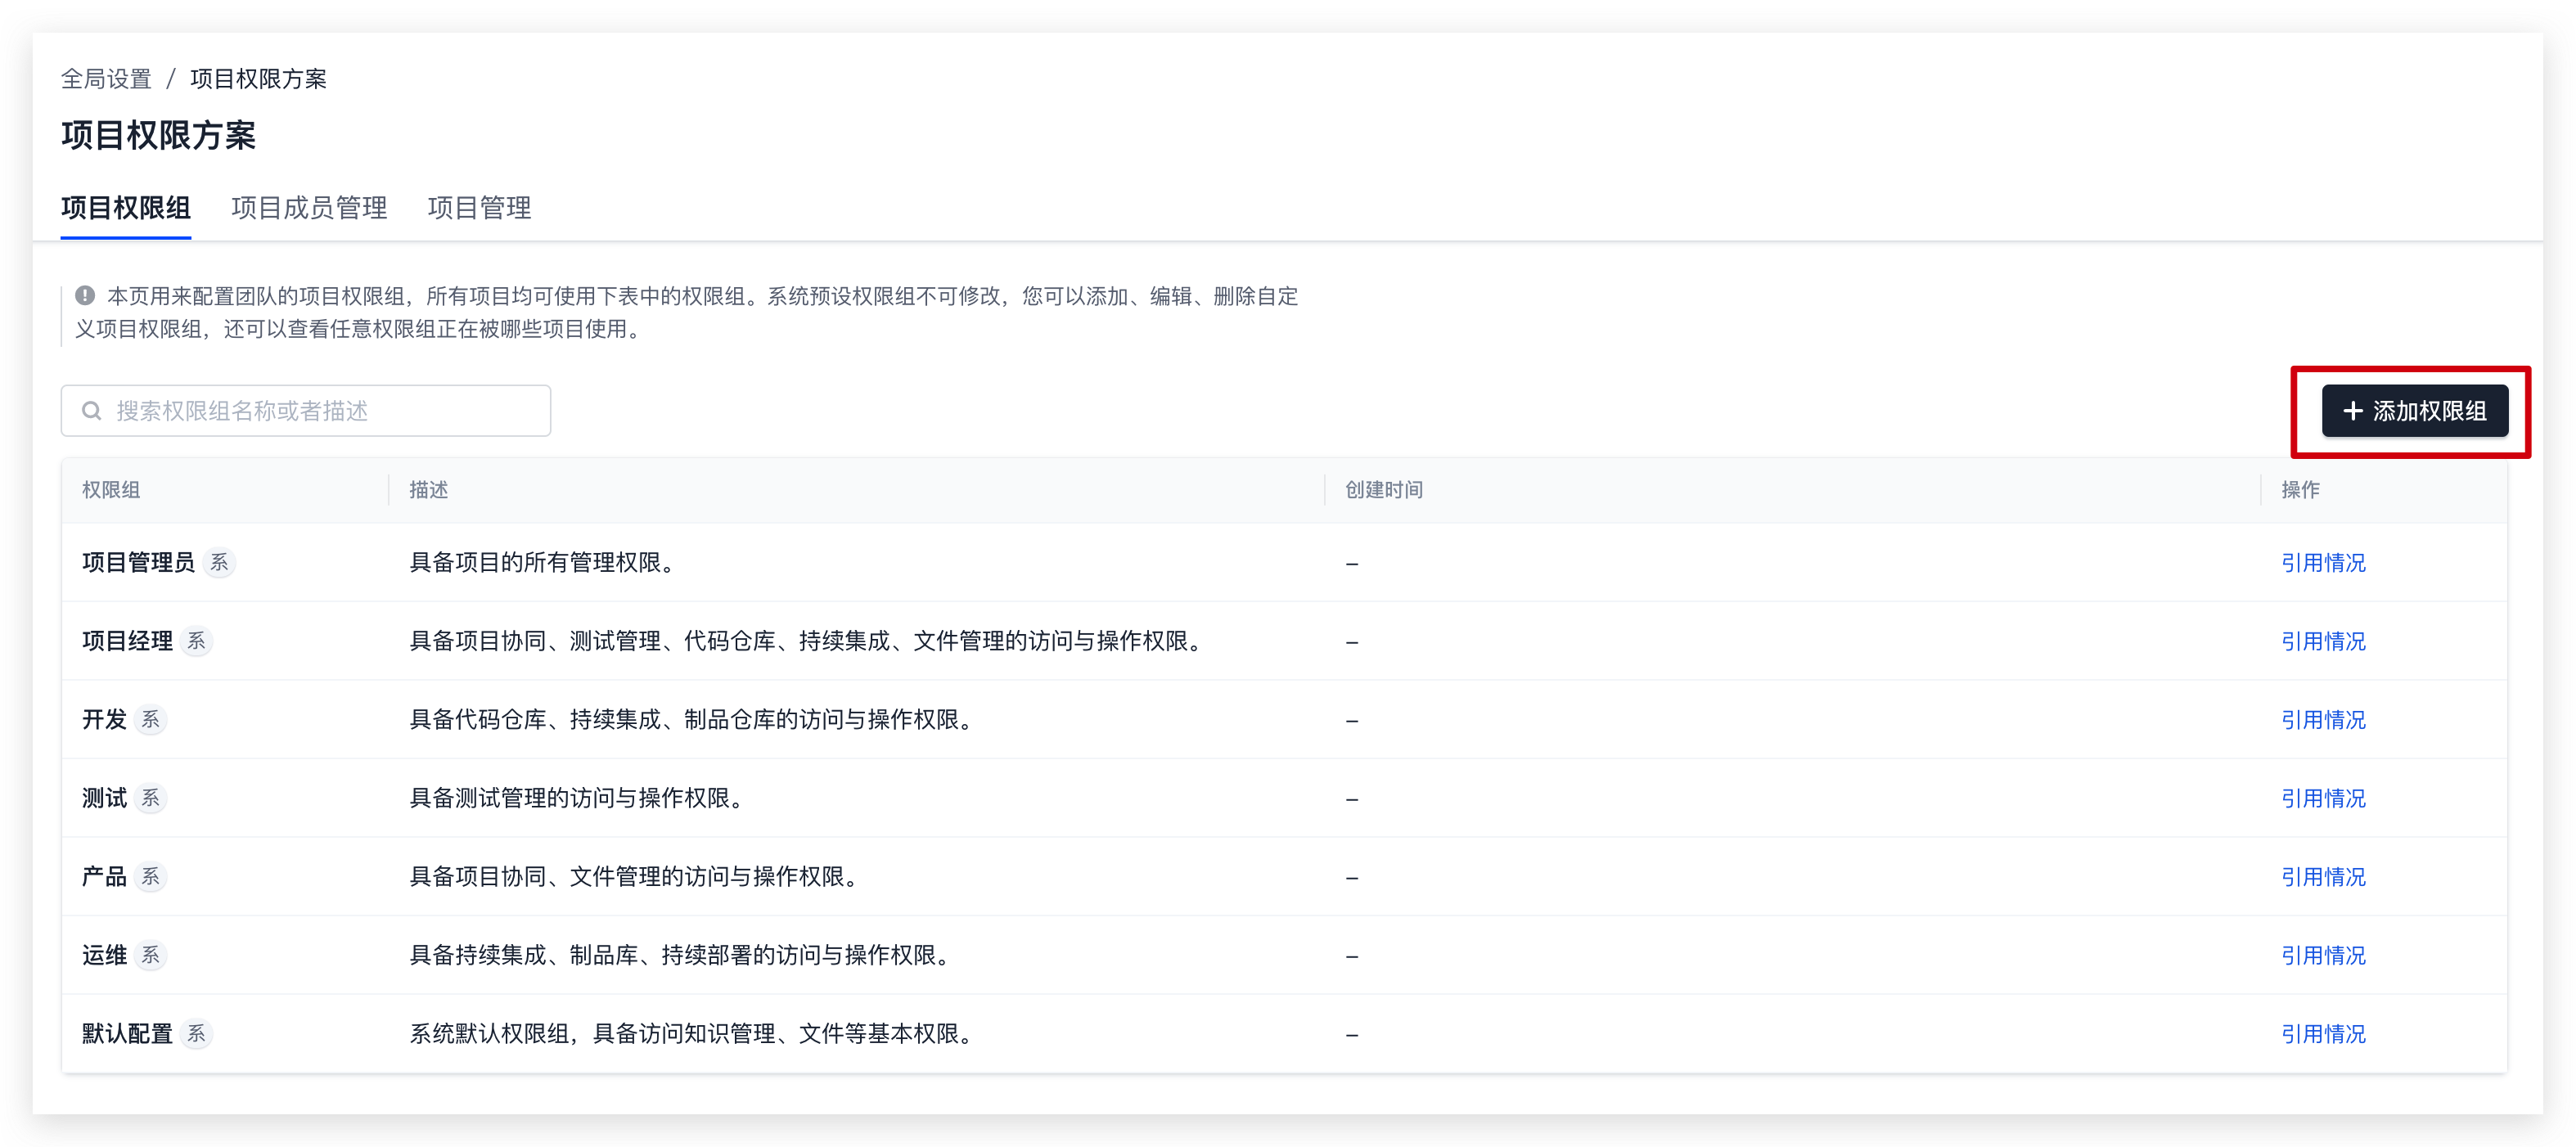
Task: Click system badge 系 next to 产品
Action: coord(150,877)
